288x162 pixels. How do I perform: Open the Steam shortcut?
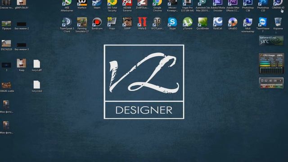coord(97,5)
